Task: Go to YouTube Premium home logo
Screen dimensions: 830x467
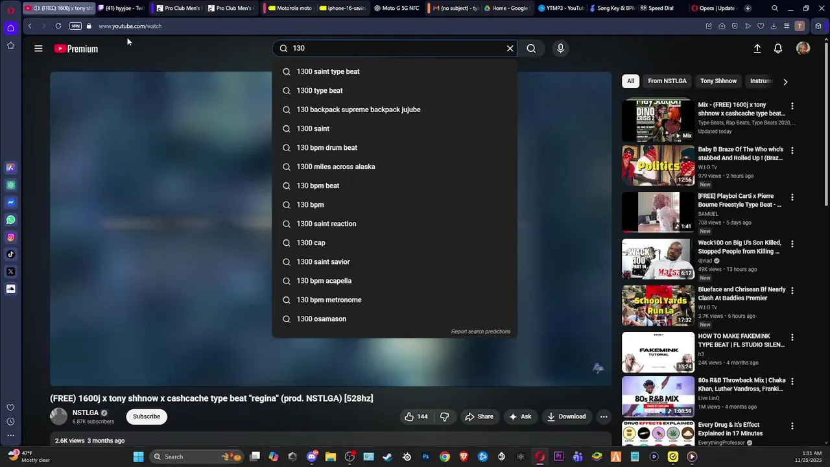Action: click(x=76, y=49)
